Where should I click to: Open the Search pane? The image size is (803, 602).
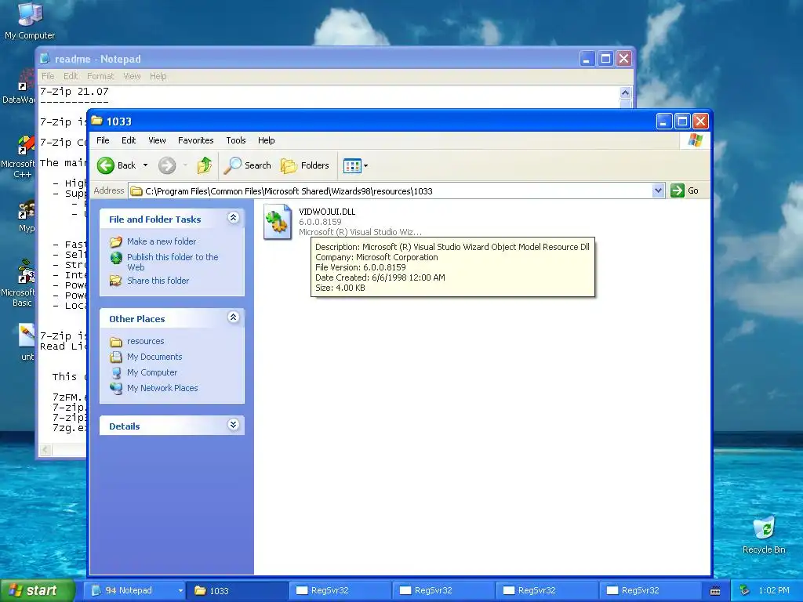click(248, 165)
